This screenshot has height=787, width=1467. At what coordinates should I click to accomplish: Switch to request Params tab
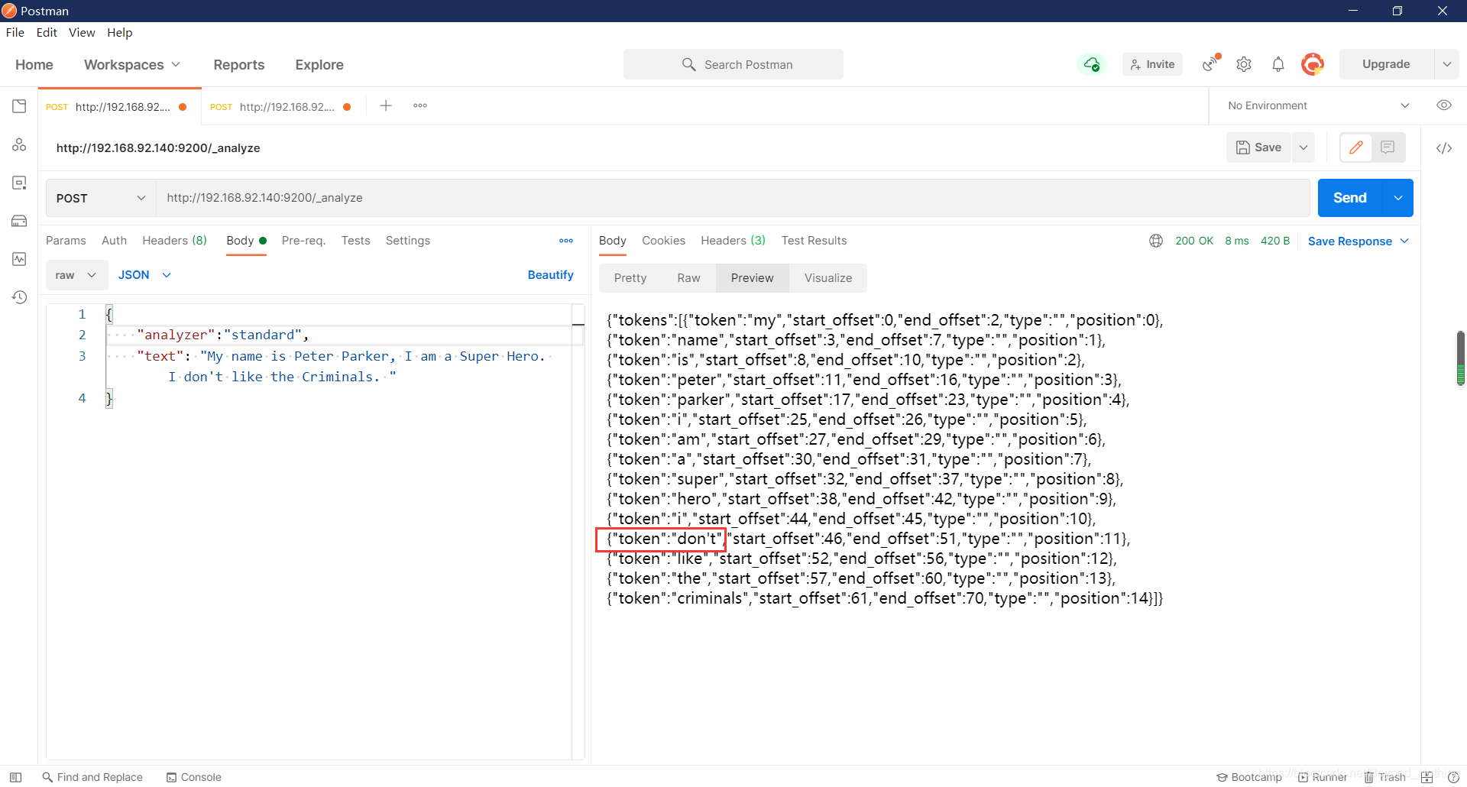coord(66,241)
